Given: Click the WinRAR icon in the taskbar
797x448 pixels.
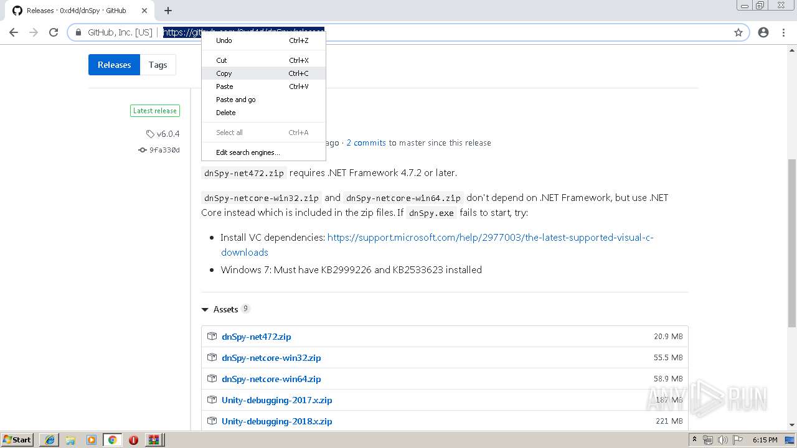Looking at the screenshot, I should [154, 440].
